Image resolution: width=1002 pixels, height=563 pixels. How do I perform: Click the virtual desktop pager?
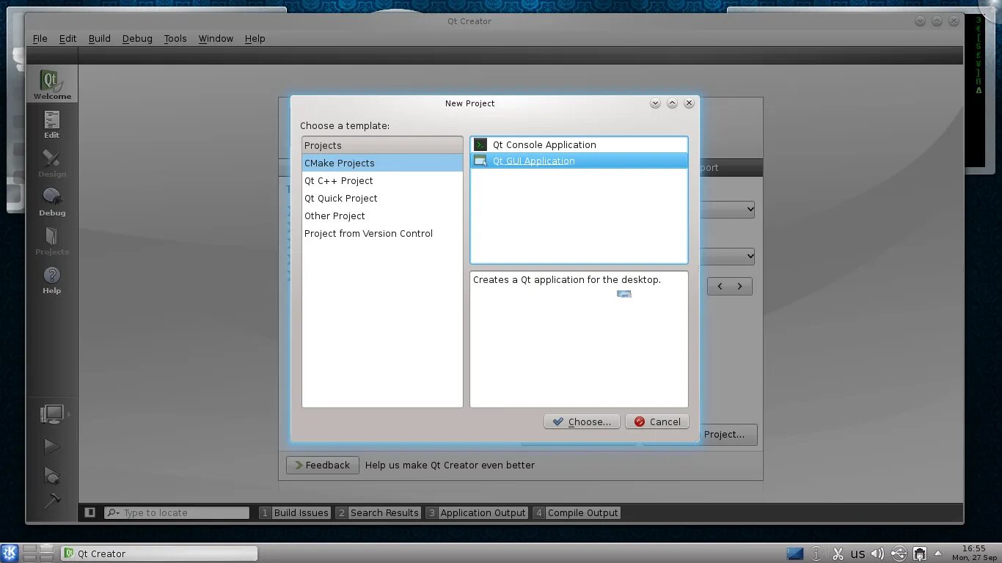(x=38, y=553)
